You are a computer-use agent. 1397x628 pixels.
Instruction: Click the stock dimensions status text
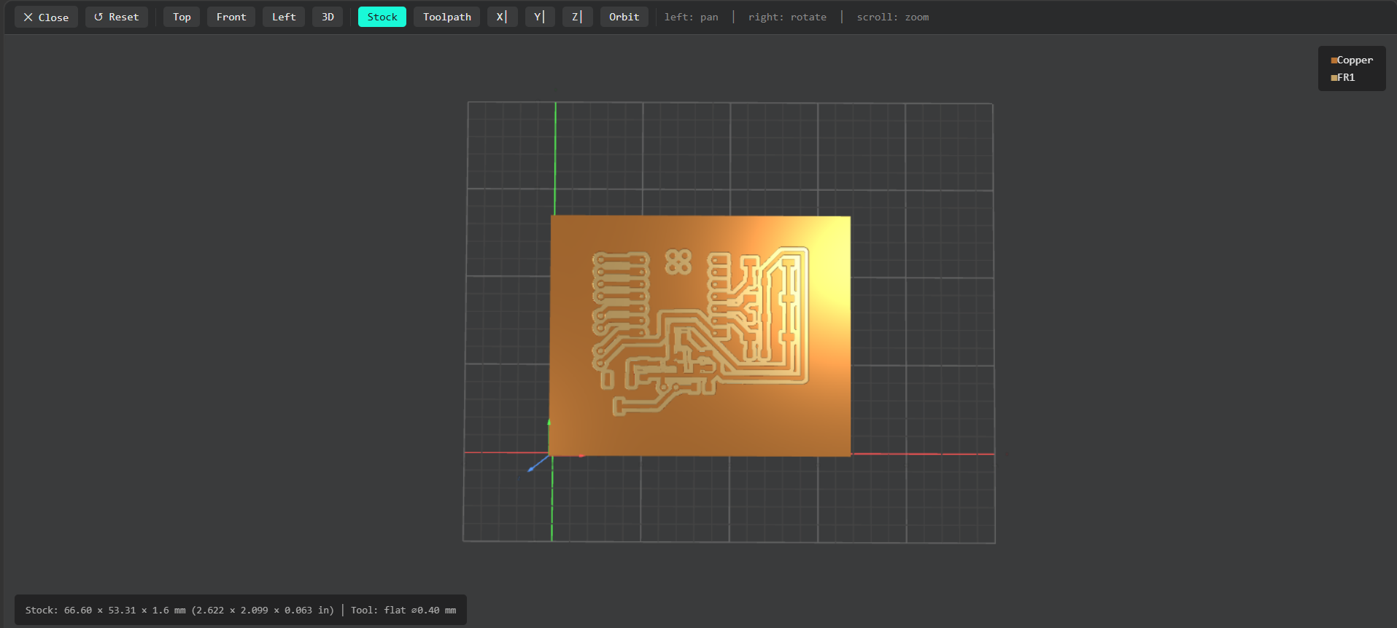coord(179,611)
